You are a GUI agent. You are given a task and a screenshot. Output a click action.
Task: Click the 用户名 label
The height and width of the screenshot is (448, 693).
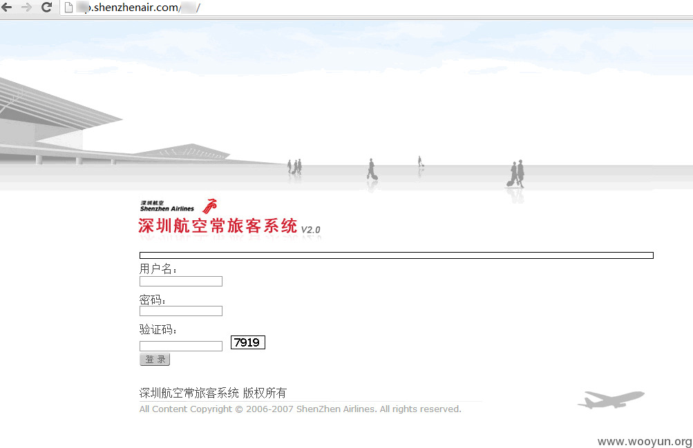158,269
